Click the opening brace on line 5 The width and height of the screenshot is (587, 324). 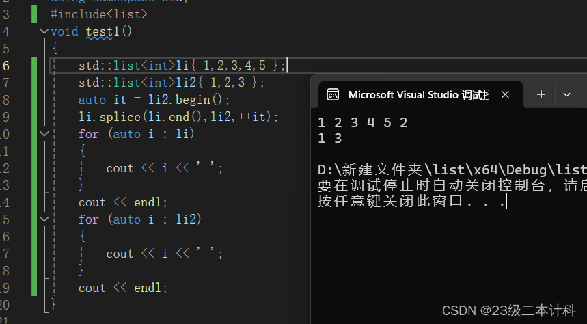pyautogui.click(x=55, y=49)
